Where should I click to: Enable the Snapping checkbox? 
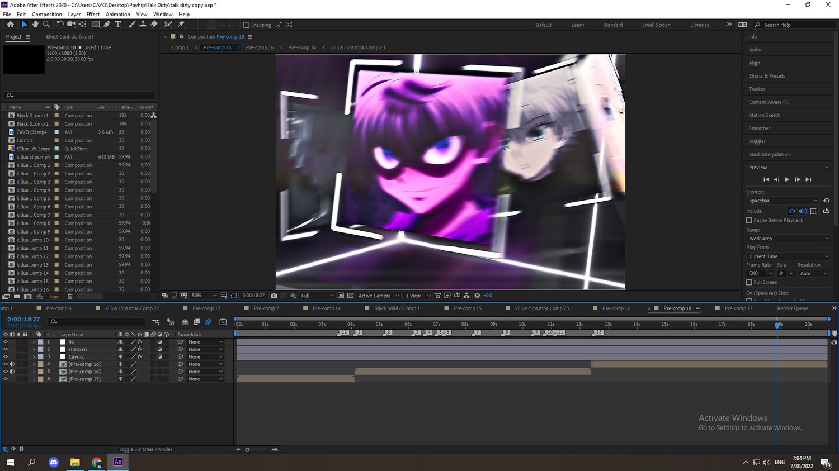tap(246, 25)
